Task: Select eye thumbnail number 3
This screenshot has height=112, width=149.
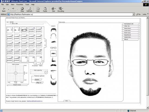Action: click(x=24, y=30)
